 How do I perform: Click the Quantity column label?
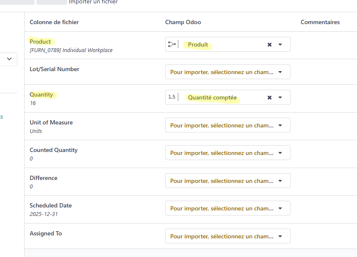41,94
